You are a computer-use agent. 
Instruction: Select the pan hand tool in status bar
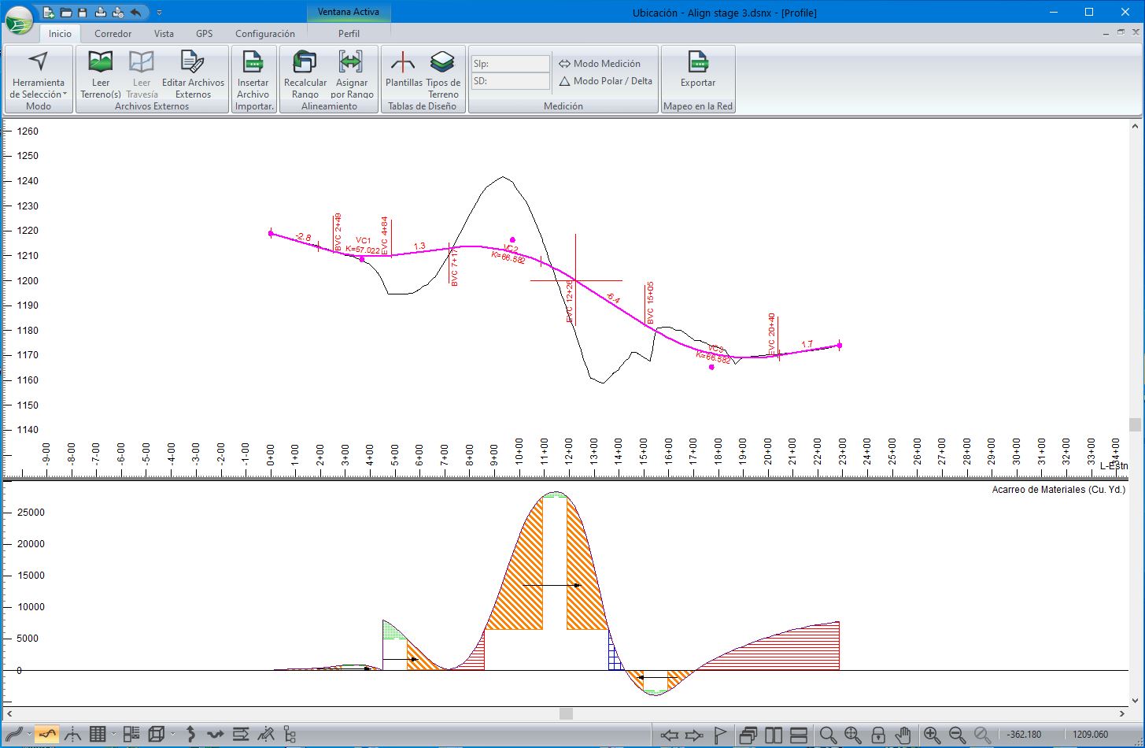tap(903, 735)
